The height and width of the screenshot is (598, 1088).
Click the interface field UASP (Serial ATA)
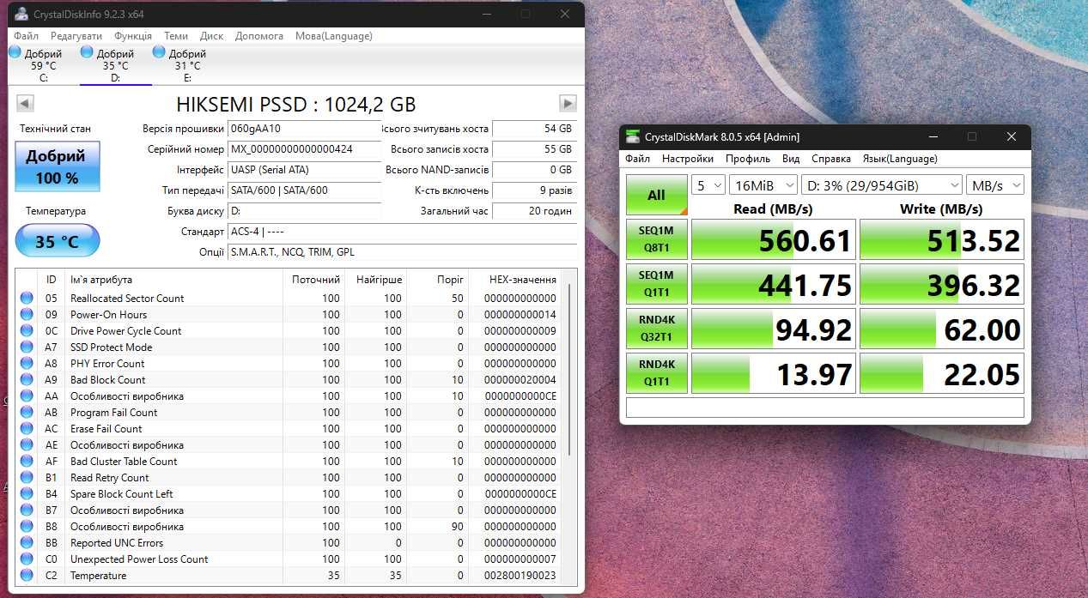[304, 170]
